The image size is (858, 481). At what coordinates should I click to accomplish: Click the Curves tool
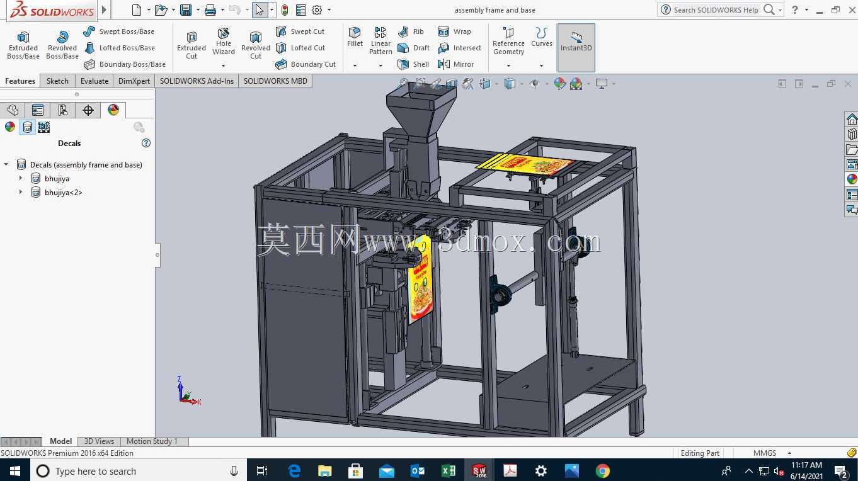pos(542,37)
